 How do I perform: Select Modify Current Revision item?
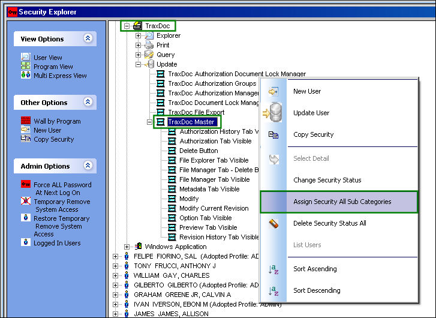point(214,208)
